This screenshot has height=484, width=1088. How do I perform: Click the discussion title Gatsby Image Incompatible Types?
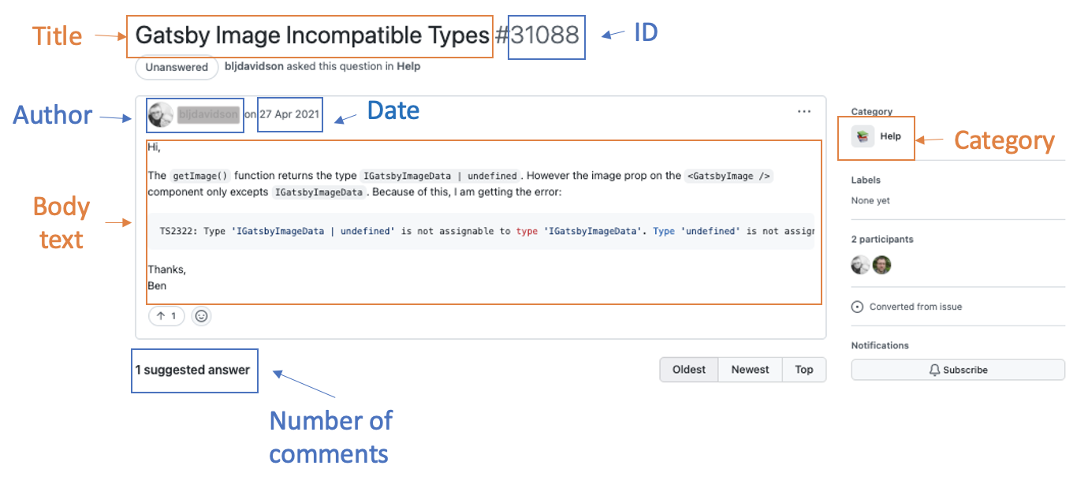coord(312,35)
